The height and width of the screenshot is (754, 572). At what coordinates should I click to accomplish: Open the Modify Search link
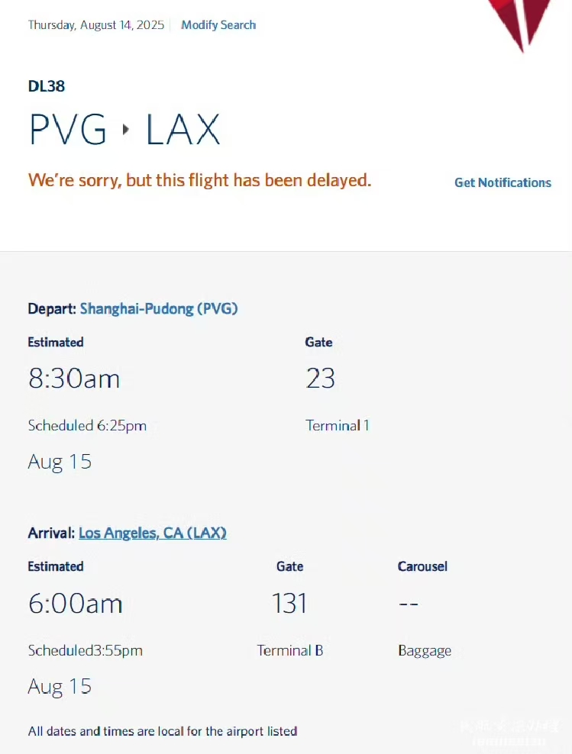(218, 25)
